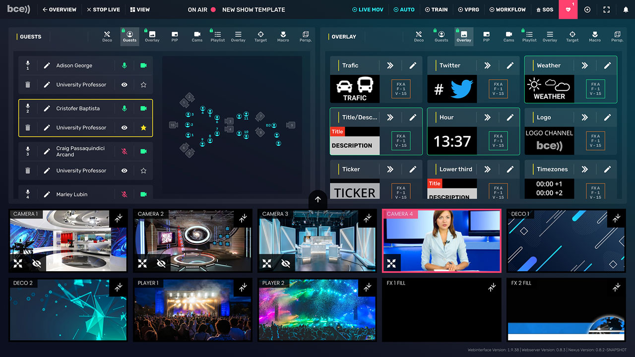Expand the Weather overlay double chevron
The width and height of the screenshot is (635, 357).
point(585,65)
